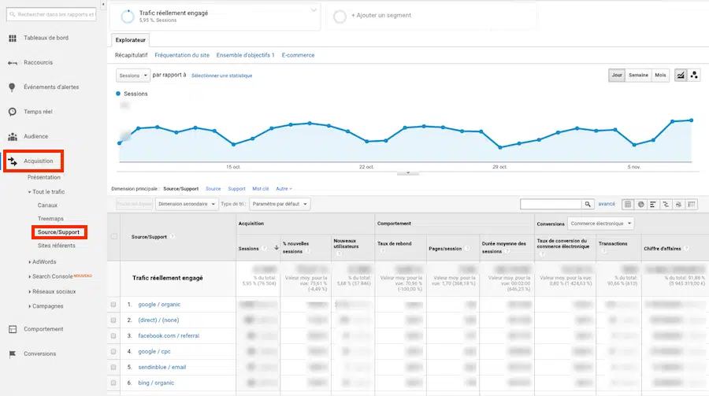Click the table filter search field

[x=551, y=204]
